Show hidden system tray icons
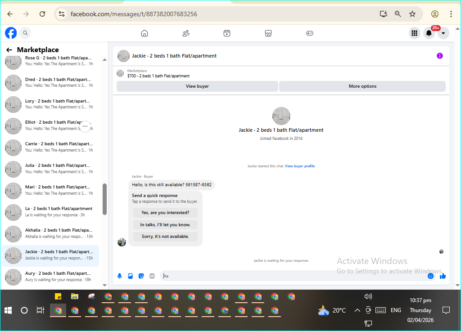Viewport: 461px width, 331px height. coord(357,310)
